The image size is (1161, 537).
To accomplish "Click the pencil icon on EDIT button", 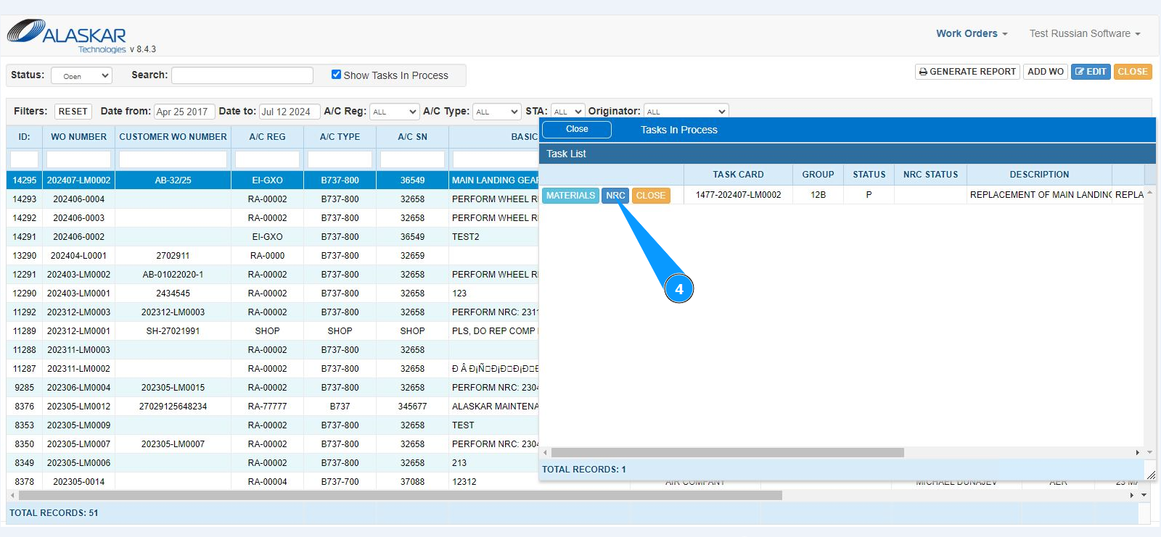I will 1080,72.
